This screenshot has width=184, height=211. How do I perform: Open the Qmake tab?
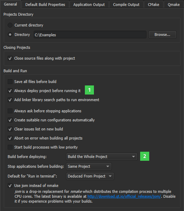(x=174, y=5)
